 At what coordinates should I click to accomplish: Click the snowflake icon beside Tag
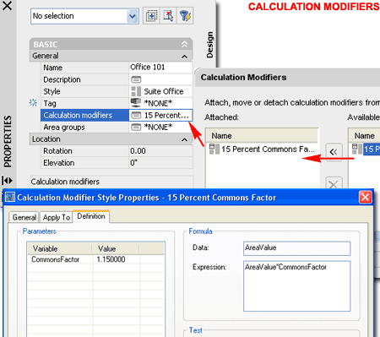click(x=33, y=102)
